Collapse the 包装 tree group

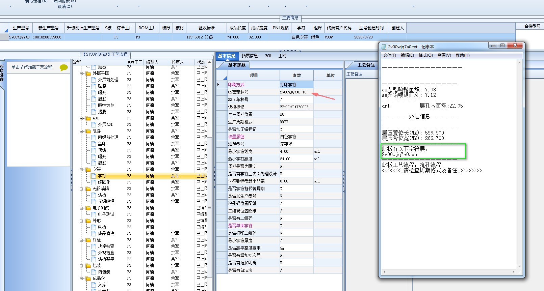81,265
